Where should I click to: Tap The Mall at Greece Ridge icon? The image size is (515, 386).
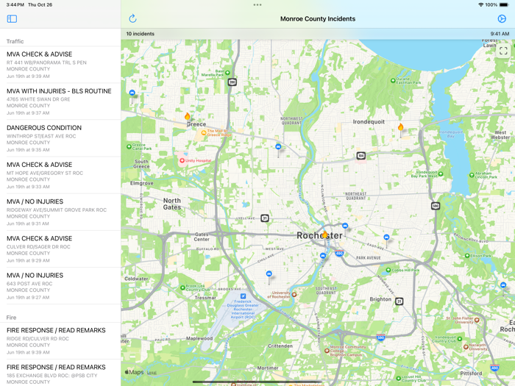point(204,133)
